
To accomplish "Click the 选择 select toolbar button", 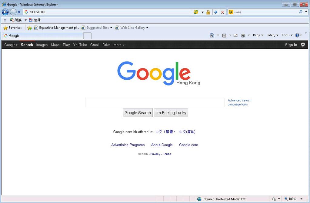I will (35, 20).
